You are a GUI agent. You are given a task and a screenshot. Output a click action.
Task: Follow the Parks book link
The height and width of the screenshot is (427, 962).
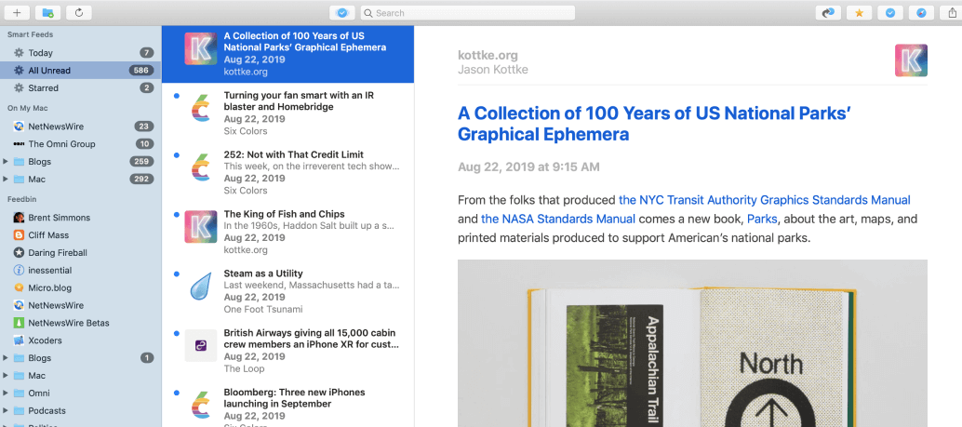(762, 219)
